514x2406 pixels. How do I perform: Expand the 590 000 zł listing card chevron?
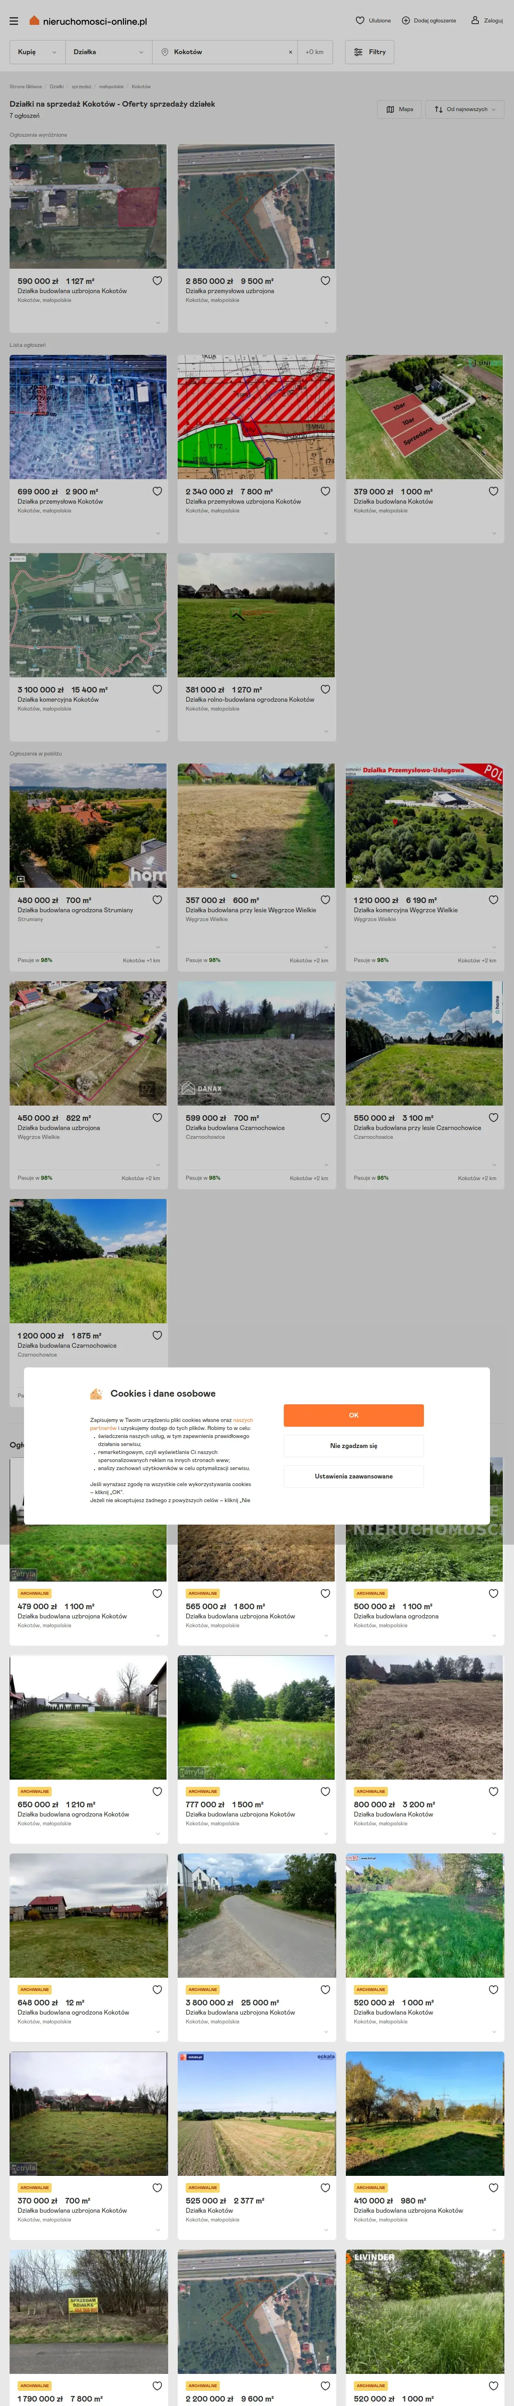click(x=158, y=323)
